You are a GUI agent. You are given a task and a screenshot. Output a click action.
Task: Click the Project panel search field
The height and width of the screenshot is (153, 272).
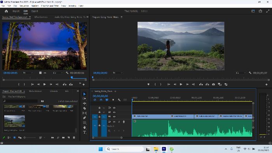[x=21, y=101]
